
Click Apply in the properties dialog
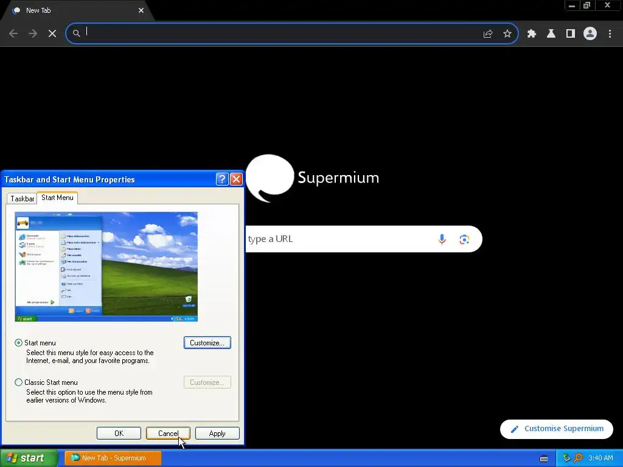point(217,433)
